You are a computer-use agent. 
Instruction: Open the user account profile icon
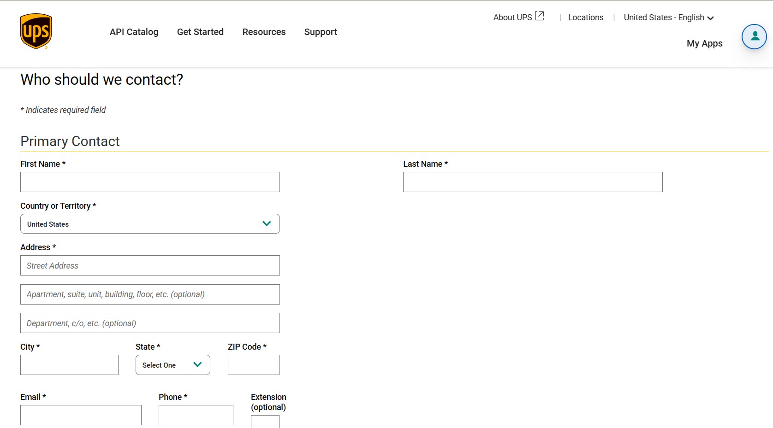[x=754, y=37]
